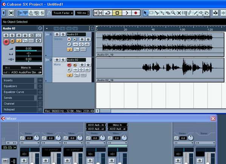The width and height of the screenshot is (226, 164).
Task: Solo the Audio 02 track in track list
Action: coord(63,60)
